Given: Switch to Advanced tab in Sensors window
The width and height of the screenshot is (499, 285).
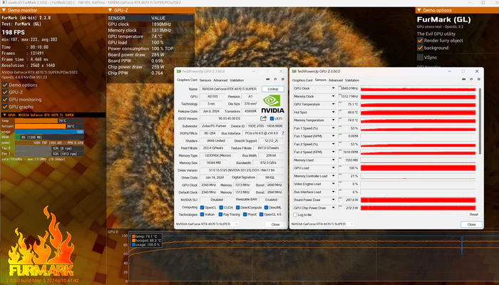Looking at the screenshot, I should click(336, 80).
